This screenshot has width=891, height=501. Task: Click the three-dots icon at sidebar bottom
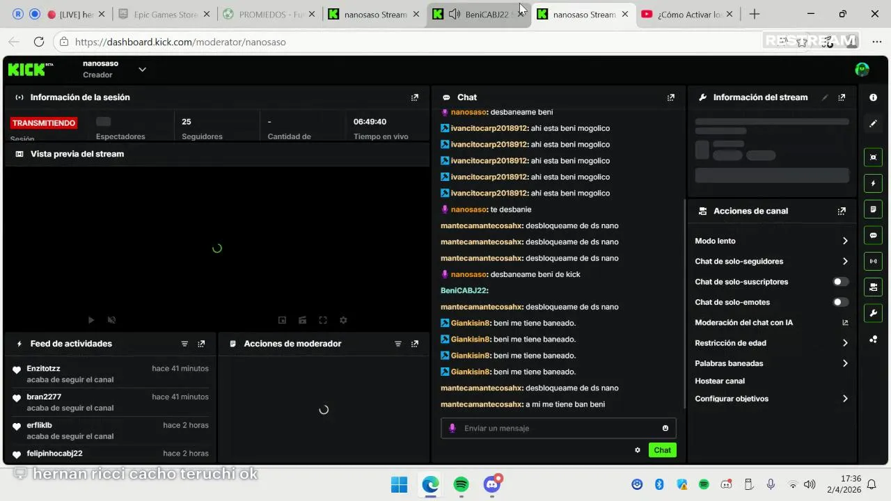click(x=874, y=339)
